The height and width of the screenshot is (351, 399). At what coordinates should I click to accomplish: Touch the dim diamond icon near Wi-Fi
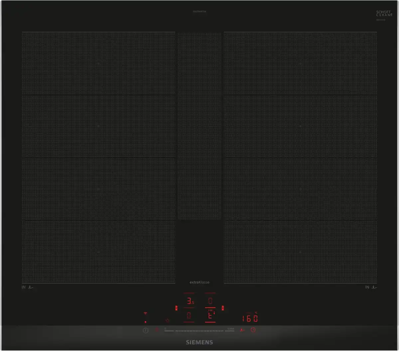click(168, 321)
